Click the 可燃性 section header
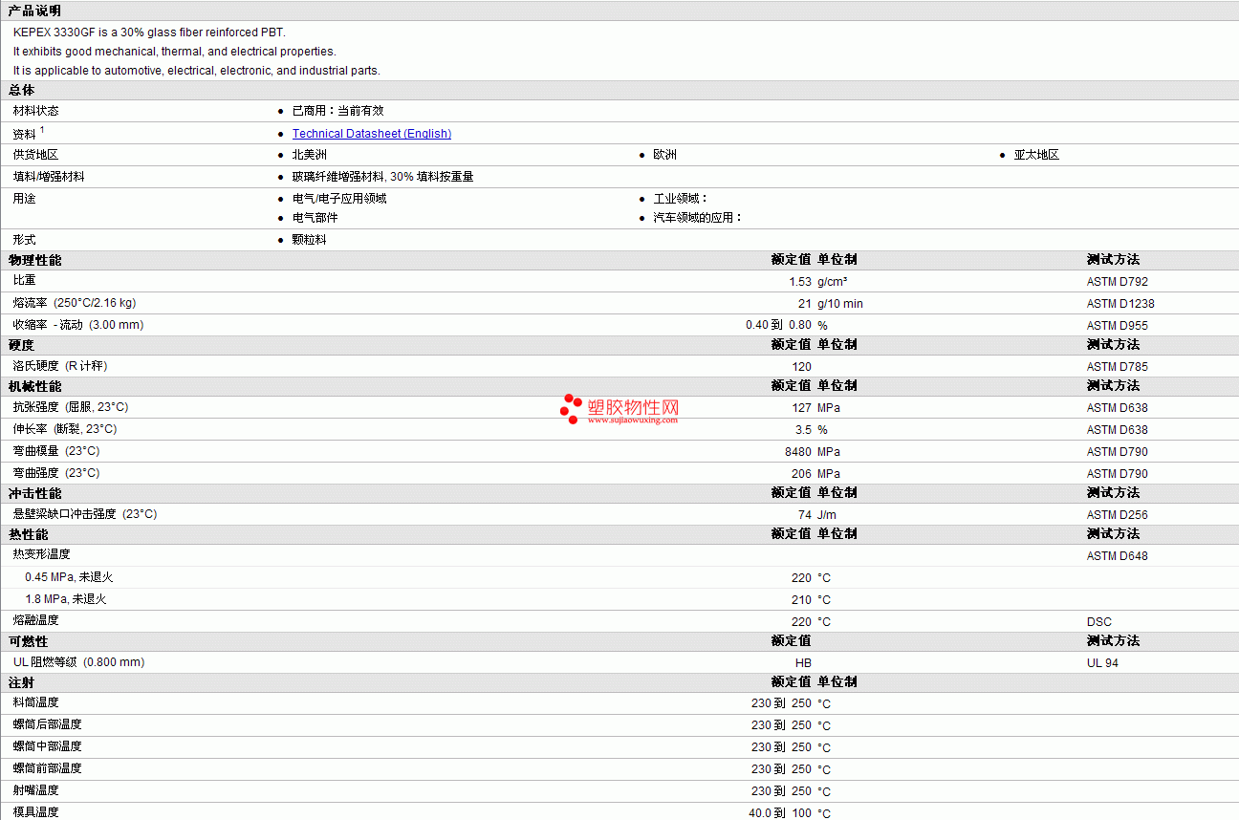The width and height of the screenshot is (1239, 820). click(28, 641)
